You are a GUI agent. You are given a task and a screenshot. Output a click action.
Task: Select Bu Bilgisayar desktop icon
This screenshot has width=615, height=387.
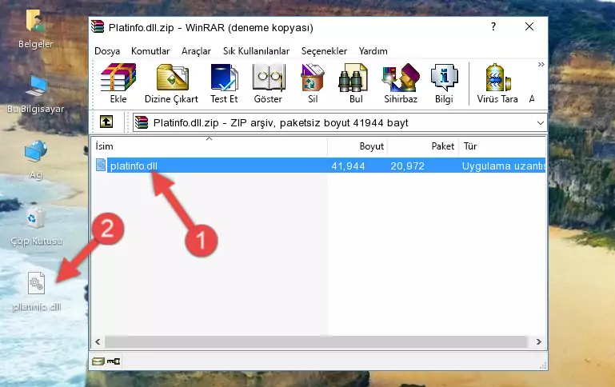[x=36, y=94]
